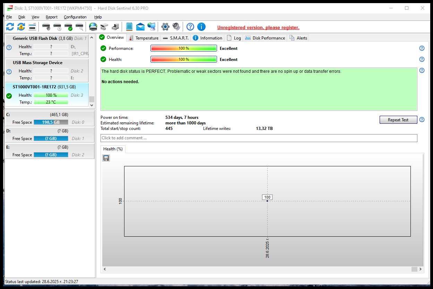Click the speaker sound toolbar icon
The image size is (433, 289).
(x=176, y=26)
